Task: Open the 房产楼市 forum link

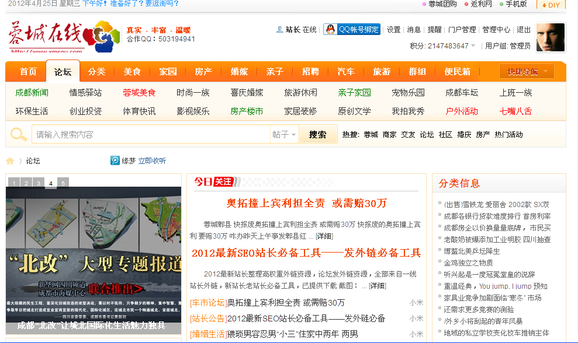Action: (247, 111)
